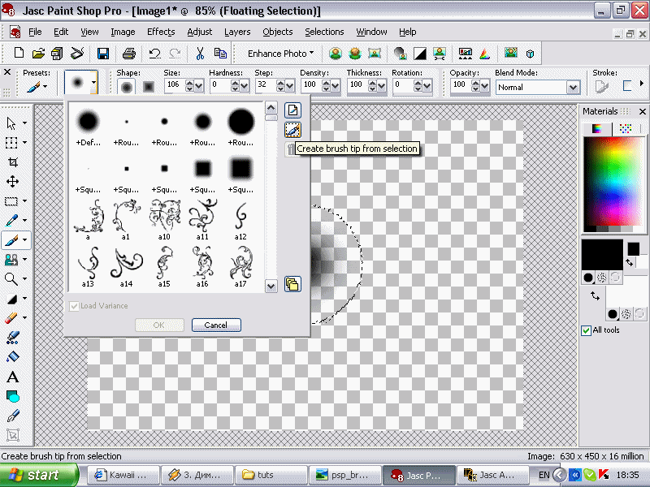Viewport: 650px width, 487px height.
Task: Open the Enhance Photo dropdown
Action: tap(280, 54)
